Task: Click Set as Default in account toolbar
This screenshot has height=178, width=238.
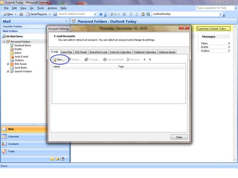Action: coord(113,60)
